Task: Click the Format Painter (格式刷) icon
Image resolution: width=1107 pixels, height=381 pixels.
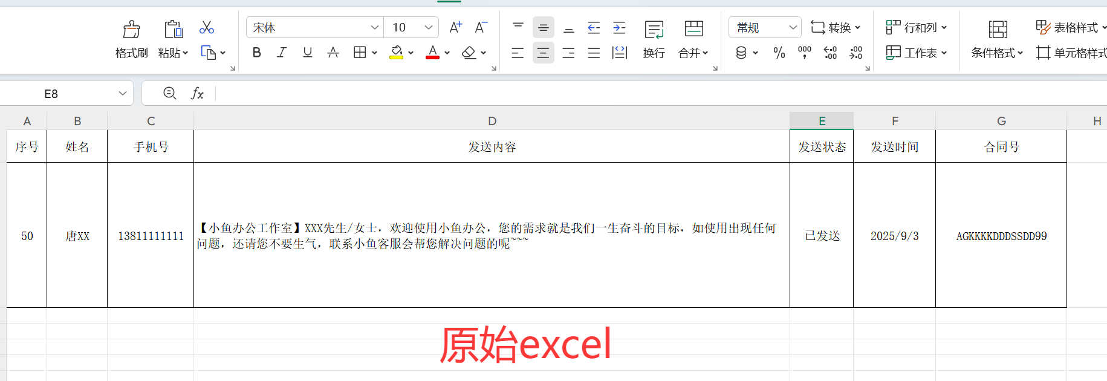Action: tap(131, 29)
